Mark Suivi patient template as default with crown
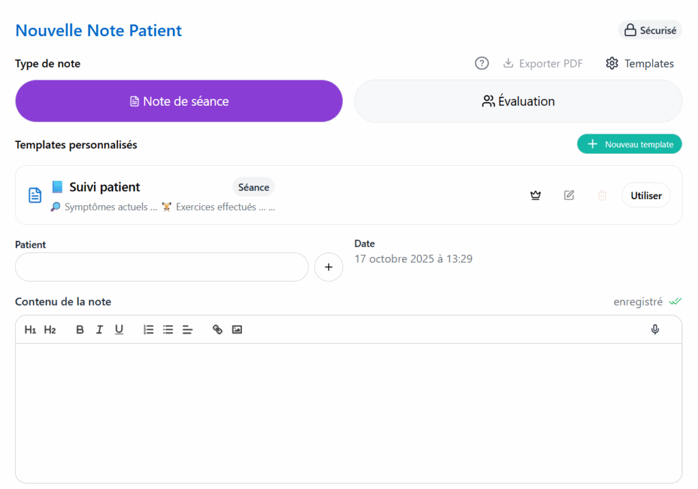 point(536,195)
